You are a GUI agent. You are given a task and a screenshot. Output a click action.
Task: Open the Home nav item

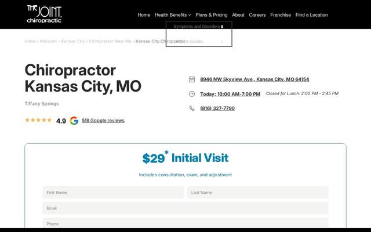pyautogui.click(x=144, y=15)
